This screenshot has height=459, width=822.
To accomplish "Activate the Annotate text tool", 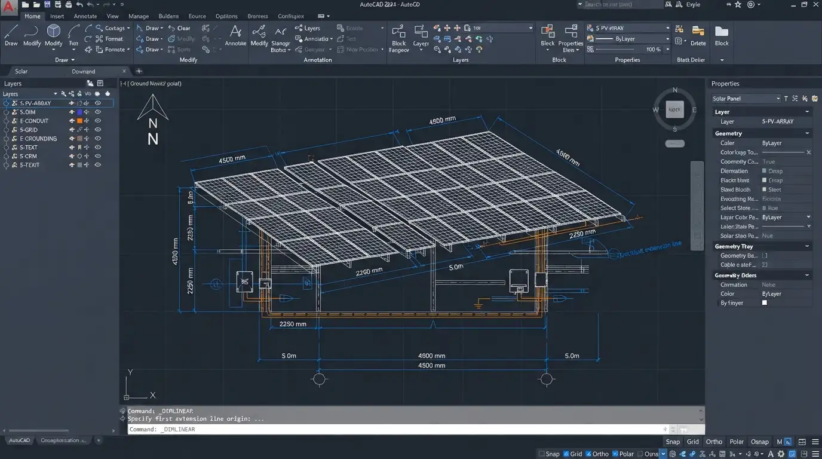I will (x=235, y=35).
